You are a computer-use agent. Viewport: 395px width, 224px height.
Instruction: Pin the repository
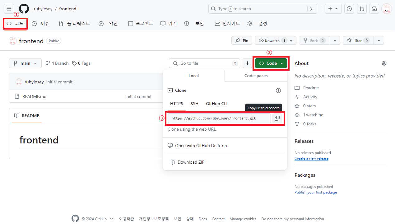[x=242, y=41]
